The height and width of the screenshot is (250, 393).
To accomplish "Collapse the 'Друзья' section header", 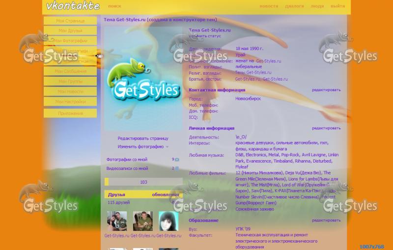I will click(117, 194).
